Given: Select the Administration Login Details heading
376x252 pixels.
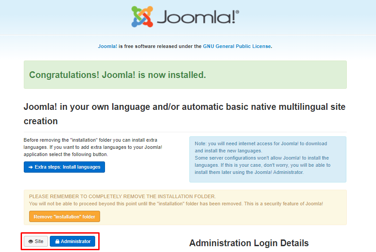Looking at the screenshot, I should 249,243.
